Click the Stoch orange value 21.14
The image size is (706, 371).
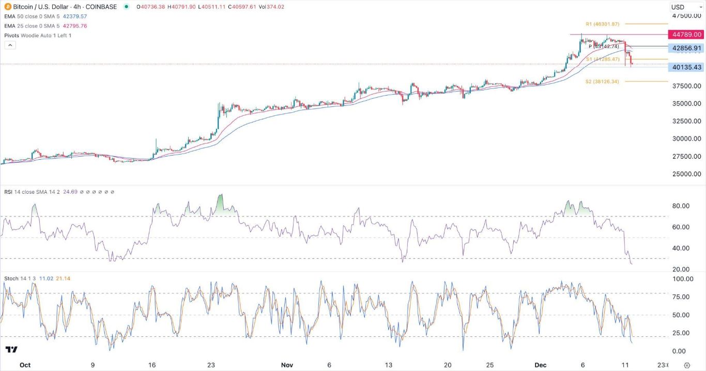coord(64,279)
